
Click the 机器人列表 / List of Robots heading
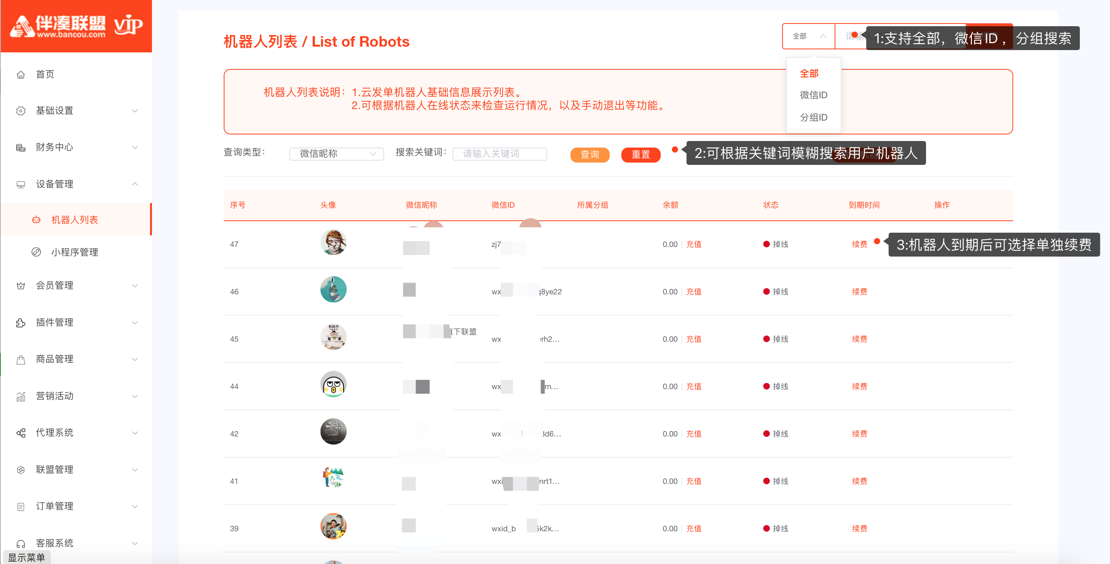[317, 42]
